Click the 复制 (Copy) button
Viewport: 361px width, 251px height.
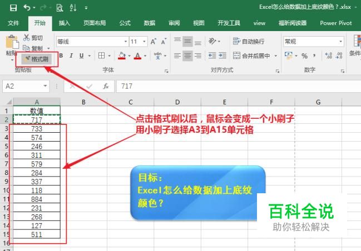33,48
